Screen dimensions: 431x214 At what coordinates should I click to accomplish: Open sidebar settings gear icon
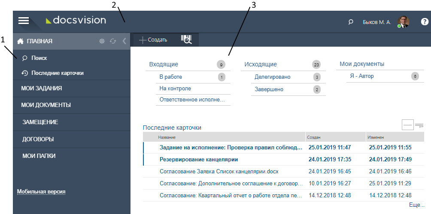[102, 41]
